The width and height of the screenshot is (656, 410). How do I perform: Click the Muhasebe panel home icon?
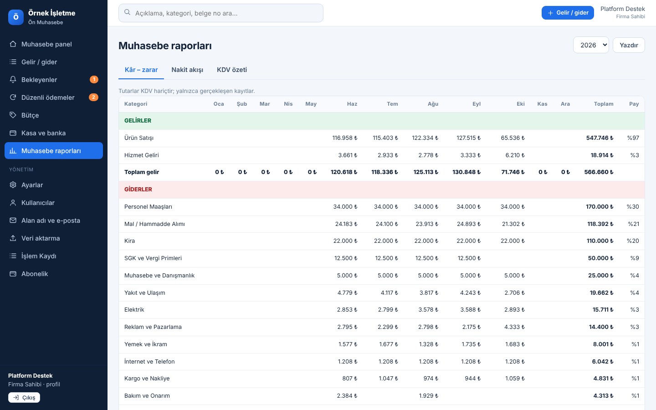[13, 44]
